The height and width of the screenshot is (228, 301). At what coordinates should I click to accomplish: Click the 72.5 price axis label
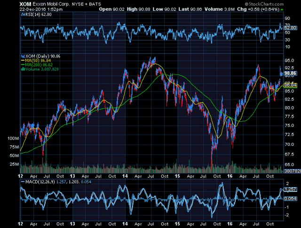click(289, 134)
